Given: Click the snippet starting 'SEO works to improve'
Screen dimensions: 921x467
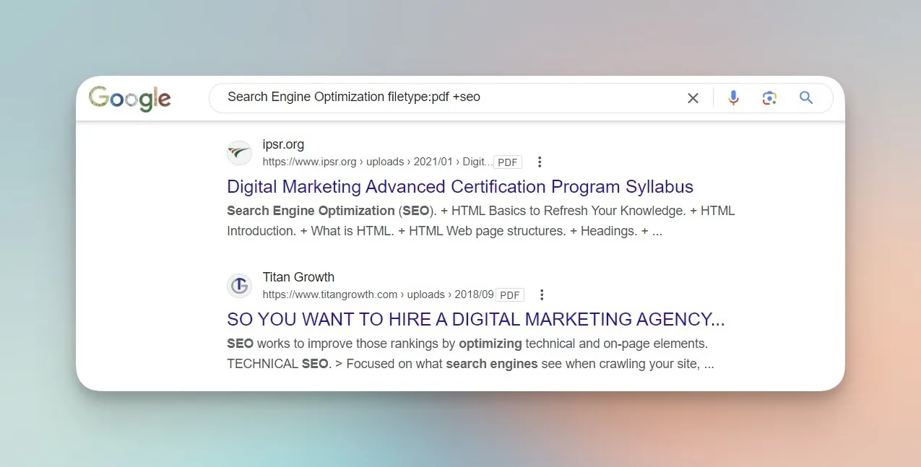Looking at the screenshot, I should pyautogui.click(x=471, y=354).
